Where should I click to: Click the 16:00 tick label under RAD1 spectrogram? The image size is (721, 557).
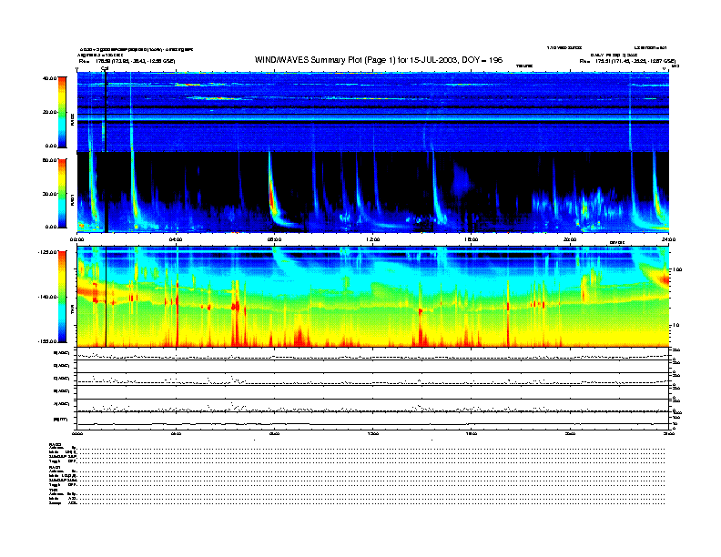tap(472, 239)
